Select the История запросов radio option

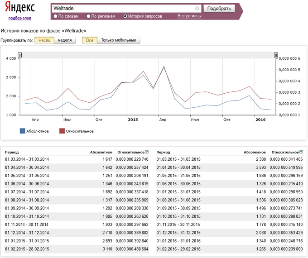pos(125,16)
